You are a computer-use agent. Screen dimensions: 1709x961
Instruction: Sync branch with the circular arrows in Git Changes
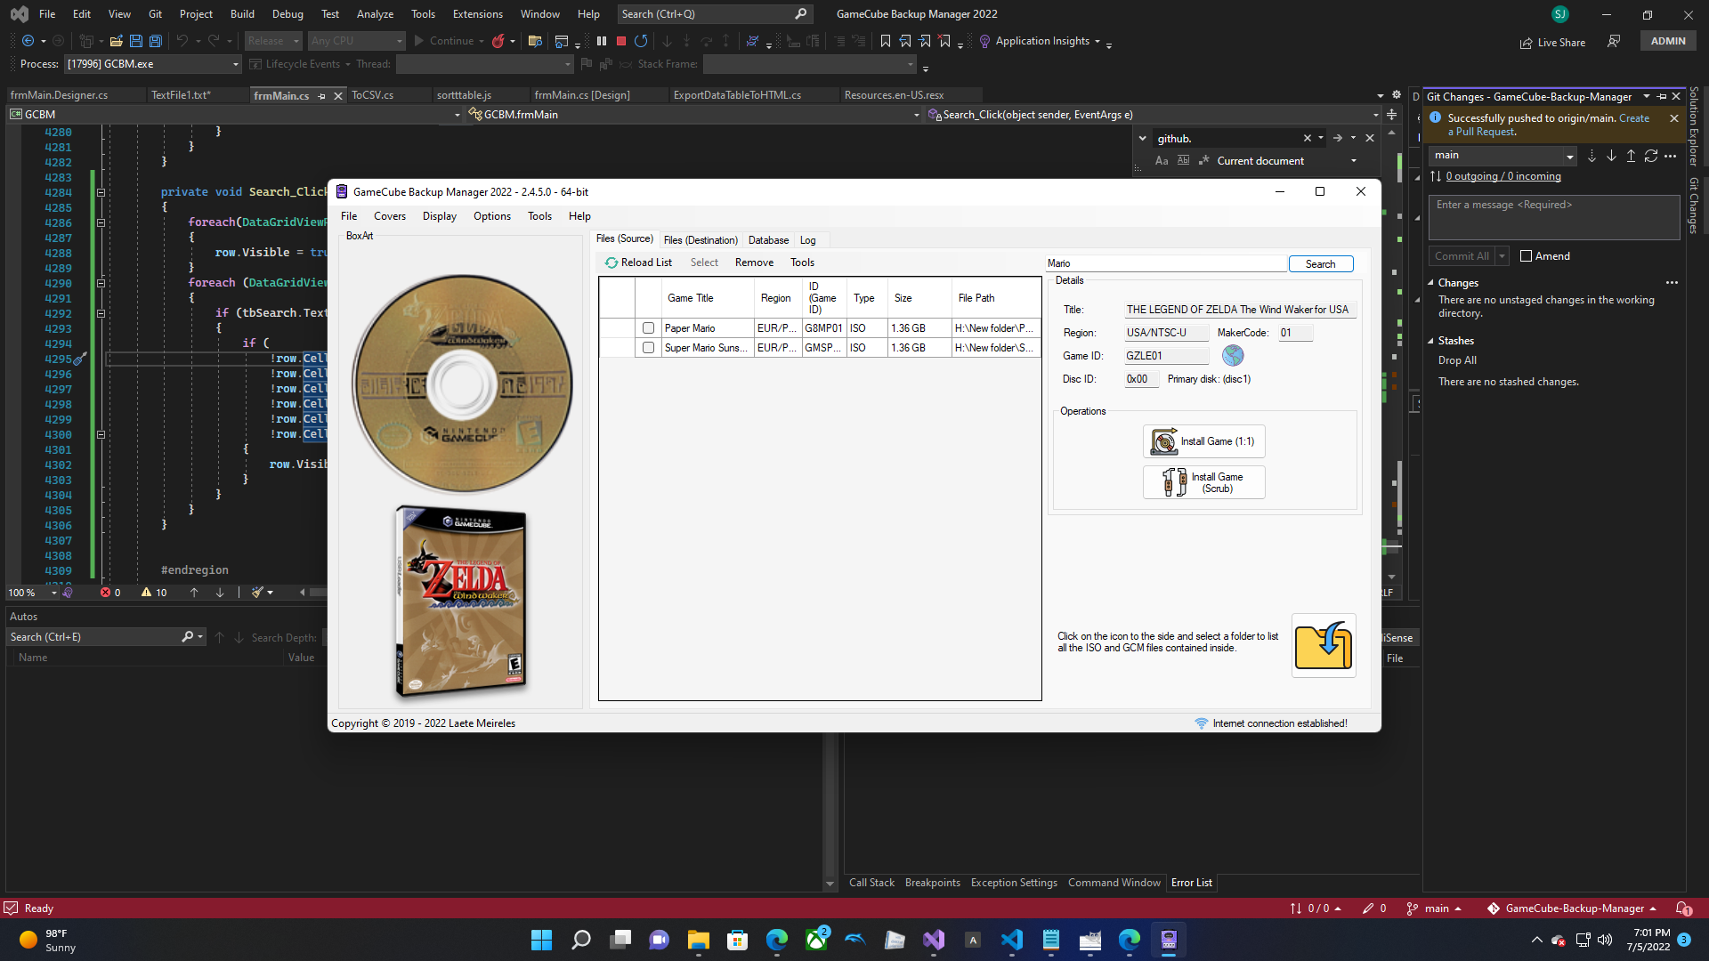[1651, 156]
